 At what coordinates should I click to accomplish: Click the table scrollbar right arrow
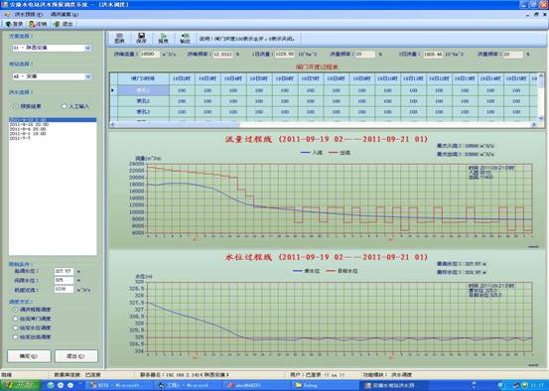click(x=534, y=124)
